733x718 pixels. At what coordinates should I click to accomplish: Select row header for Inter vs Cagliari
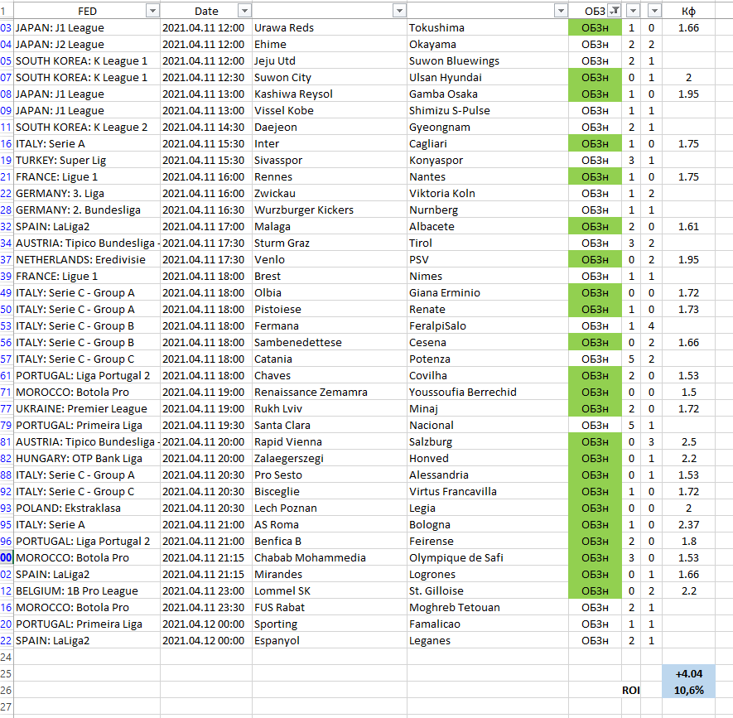[7, 143]
